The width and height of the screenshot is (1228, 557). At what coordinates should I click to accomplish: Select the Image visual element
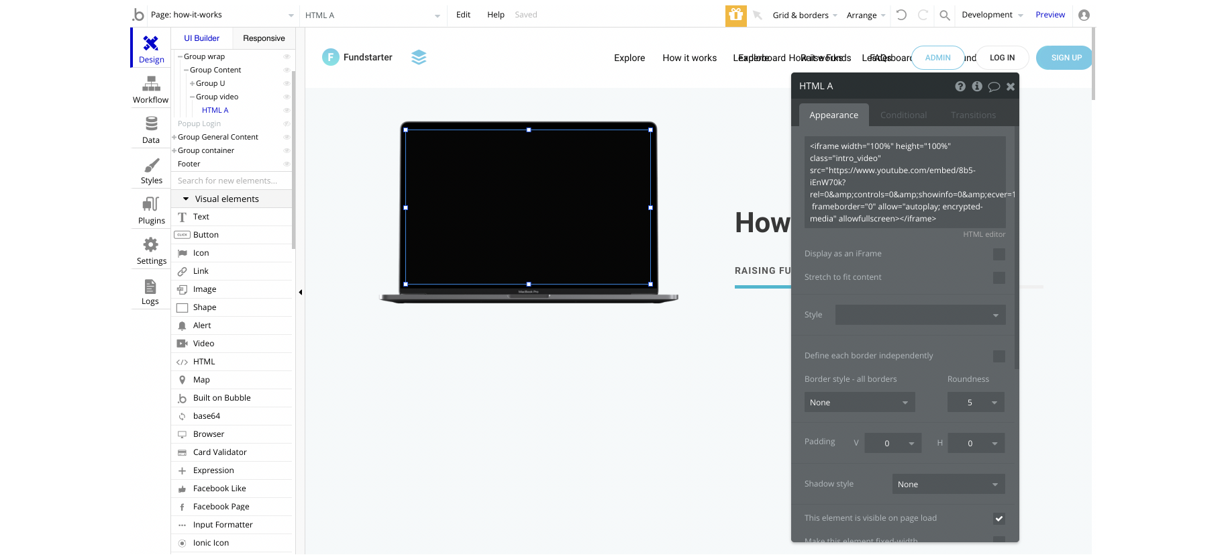pos(232,289)
